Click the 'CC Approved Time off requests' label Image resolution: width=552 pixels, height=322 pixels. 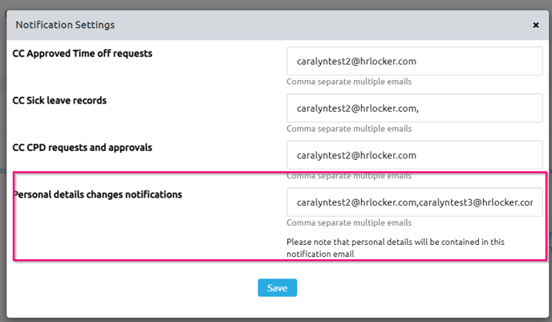[83, 54]
